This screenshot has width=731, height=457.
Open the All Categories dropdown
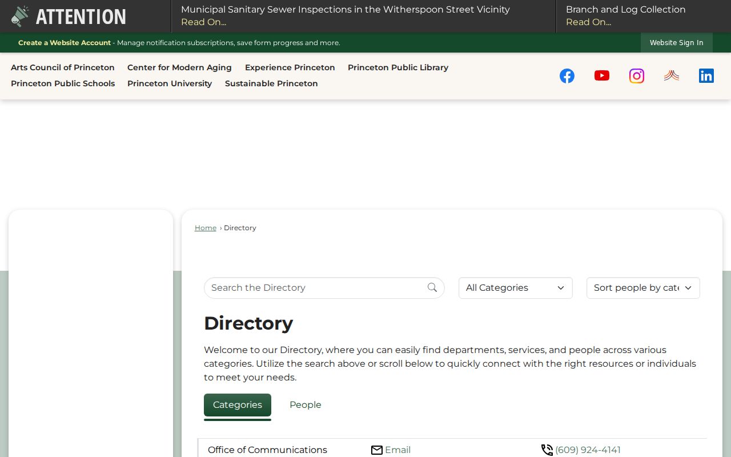pyautogui.click(x=516, y=288)
